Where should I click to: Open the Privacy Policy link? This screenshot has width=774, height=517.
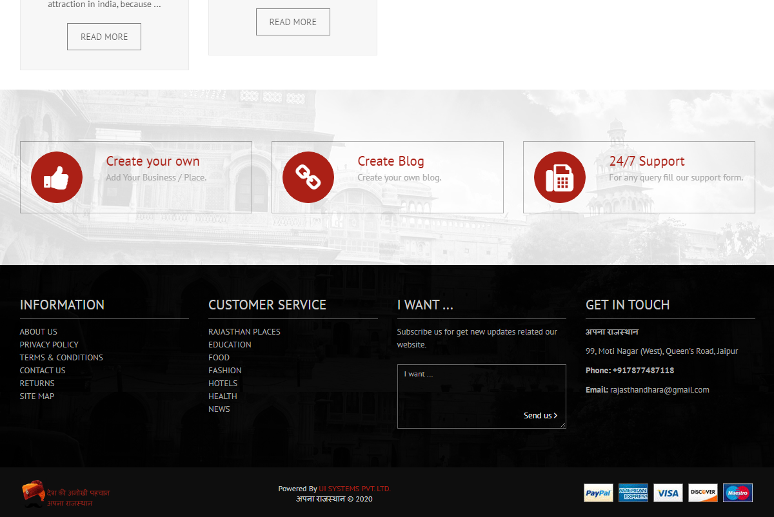[x=49, y=345]
